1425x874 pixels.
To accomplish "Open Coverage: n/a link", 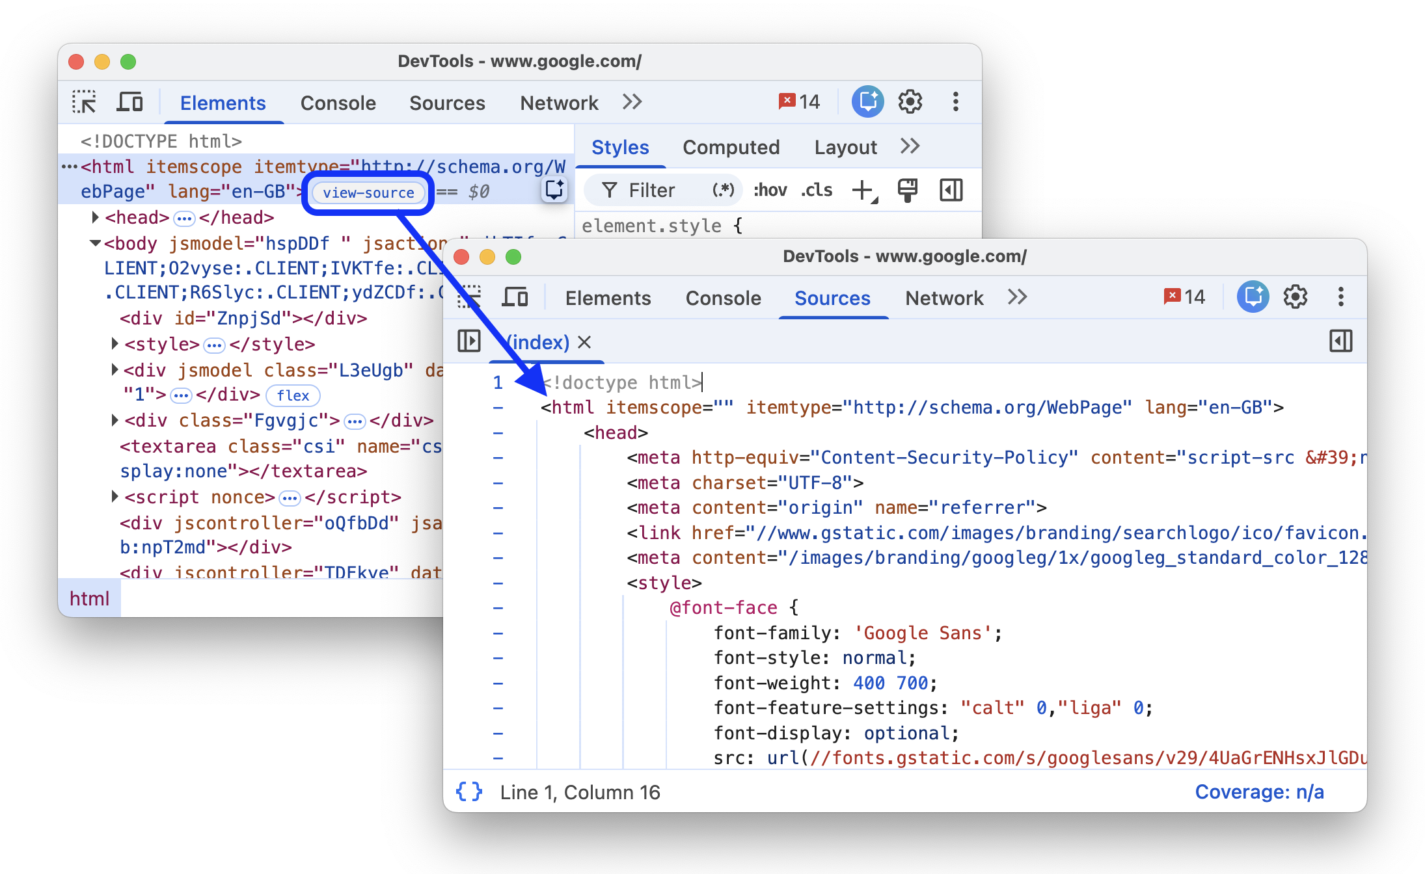I will point(1260,791).
